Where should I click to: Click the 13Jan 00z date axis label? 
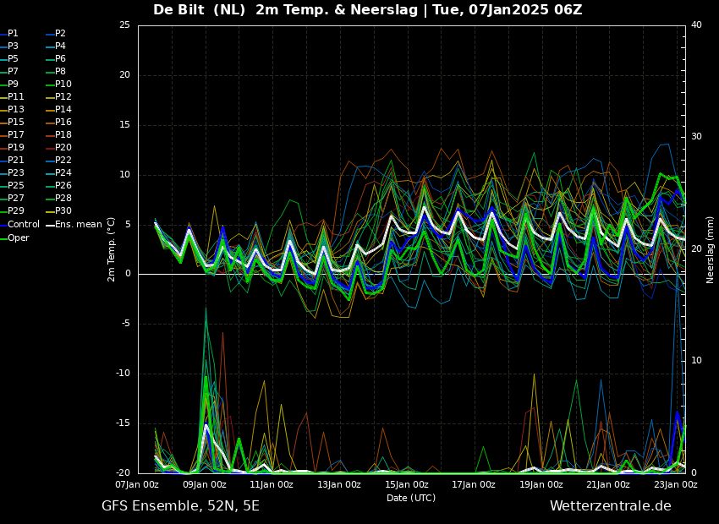click(339, 484)
